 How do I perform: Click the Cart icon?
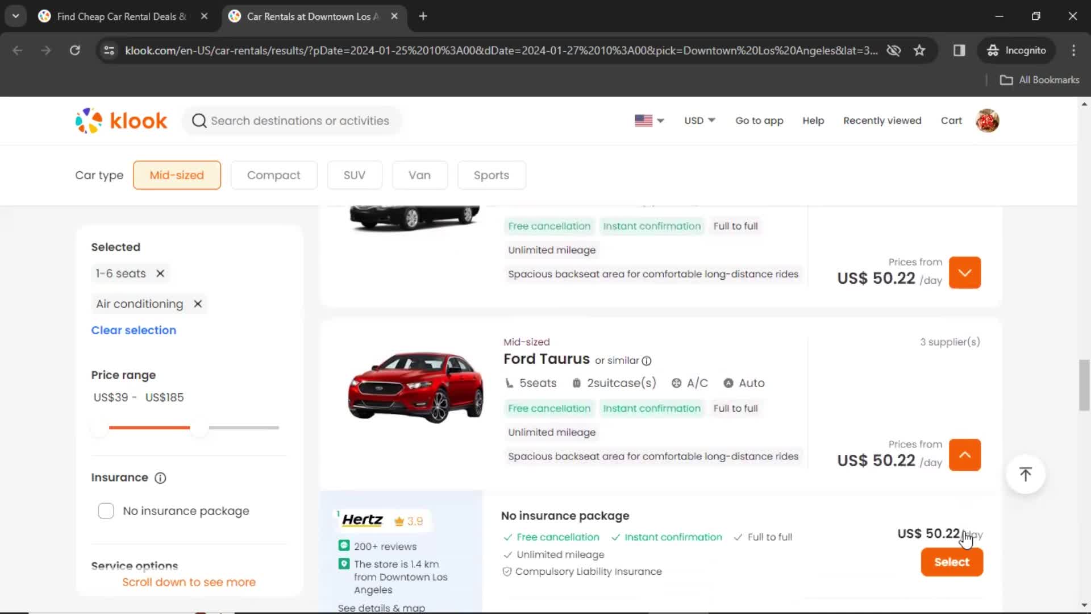pos(952,121)
